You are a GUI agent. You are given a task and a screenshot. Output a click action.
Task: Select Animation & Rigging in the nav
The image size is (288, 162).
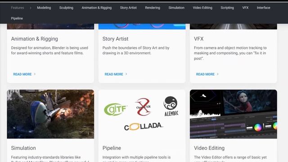97,8
